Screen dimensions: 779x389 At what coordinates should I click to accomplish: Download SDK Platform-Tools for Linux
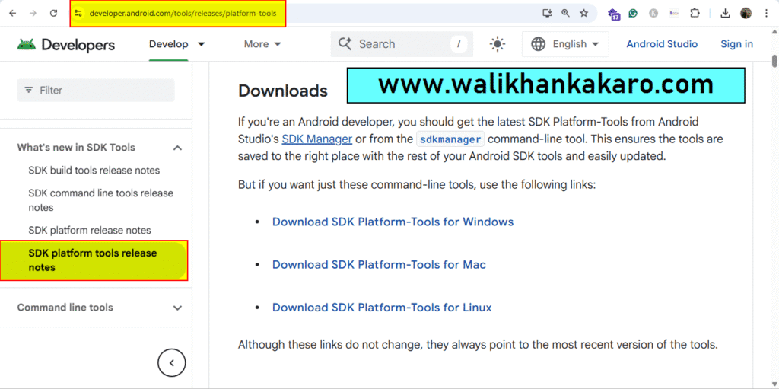point(382,308)
